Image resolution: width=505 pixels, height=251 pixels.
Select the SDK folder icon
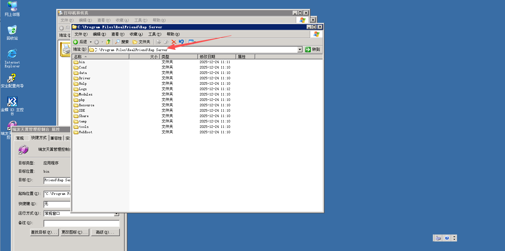(x=76, y=111)
